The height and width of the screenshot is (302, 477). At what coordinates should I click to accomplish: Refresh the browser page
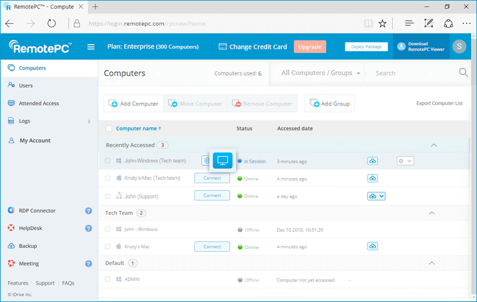click(51, 23)
